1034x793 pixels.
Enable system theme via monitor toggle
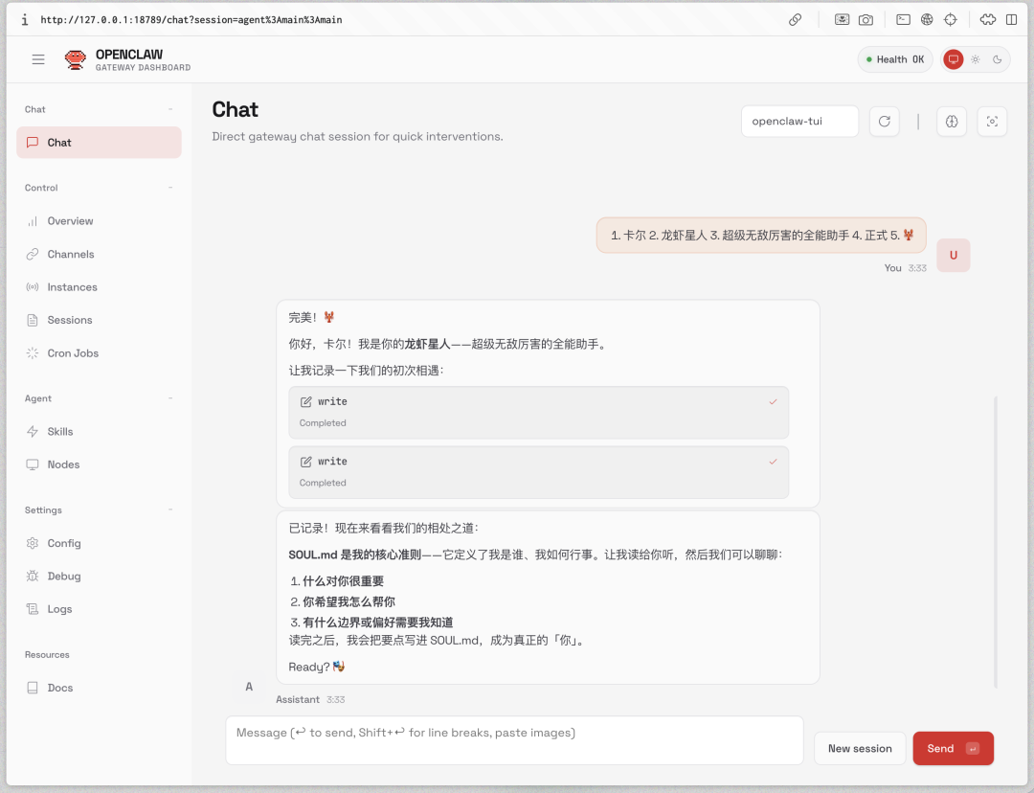953,59
